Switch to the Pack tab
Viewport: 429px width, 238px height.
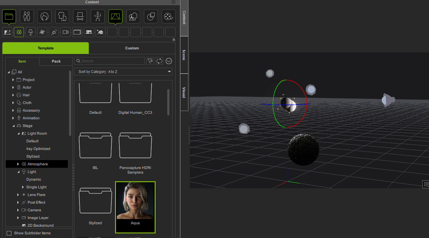click(x=56, y=61)
